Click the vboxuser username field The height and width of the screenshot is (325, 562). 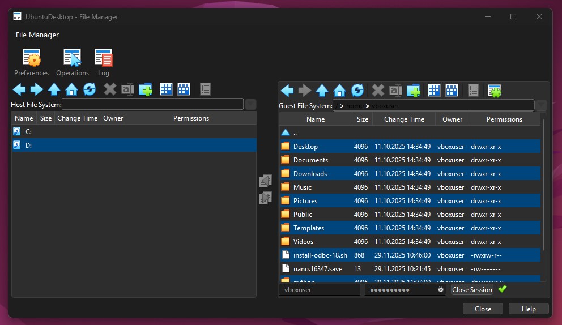point(320,289)
